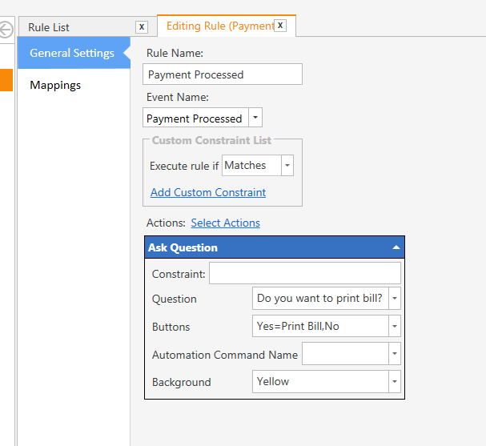
Task: Expand the Buttons dropdown arrow
Action: coord(395,326)
